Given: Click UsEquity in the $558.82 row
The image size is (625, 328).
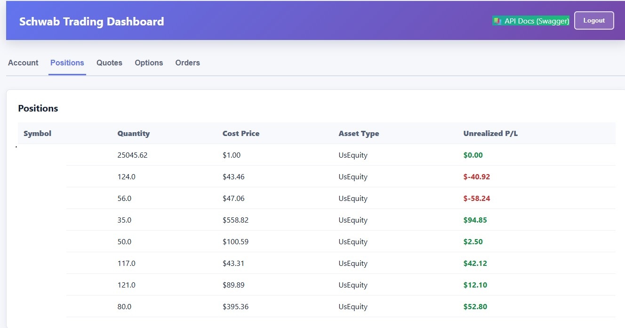Looking at the screenshot, I should point(353,220).
